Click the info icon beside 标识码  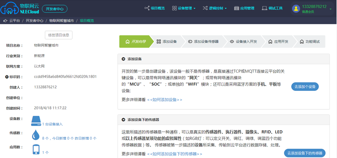click(6, 77)
